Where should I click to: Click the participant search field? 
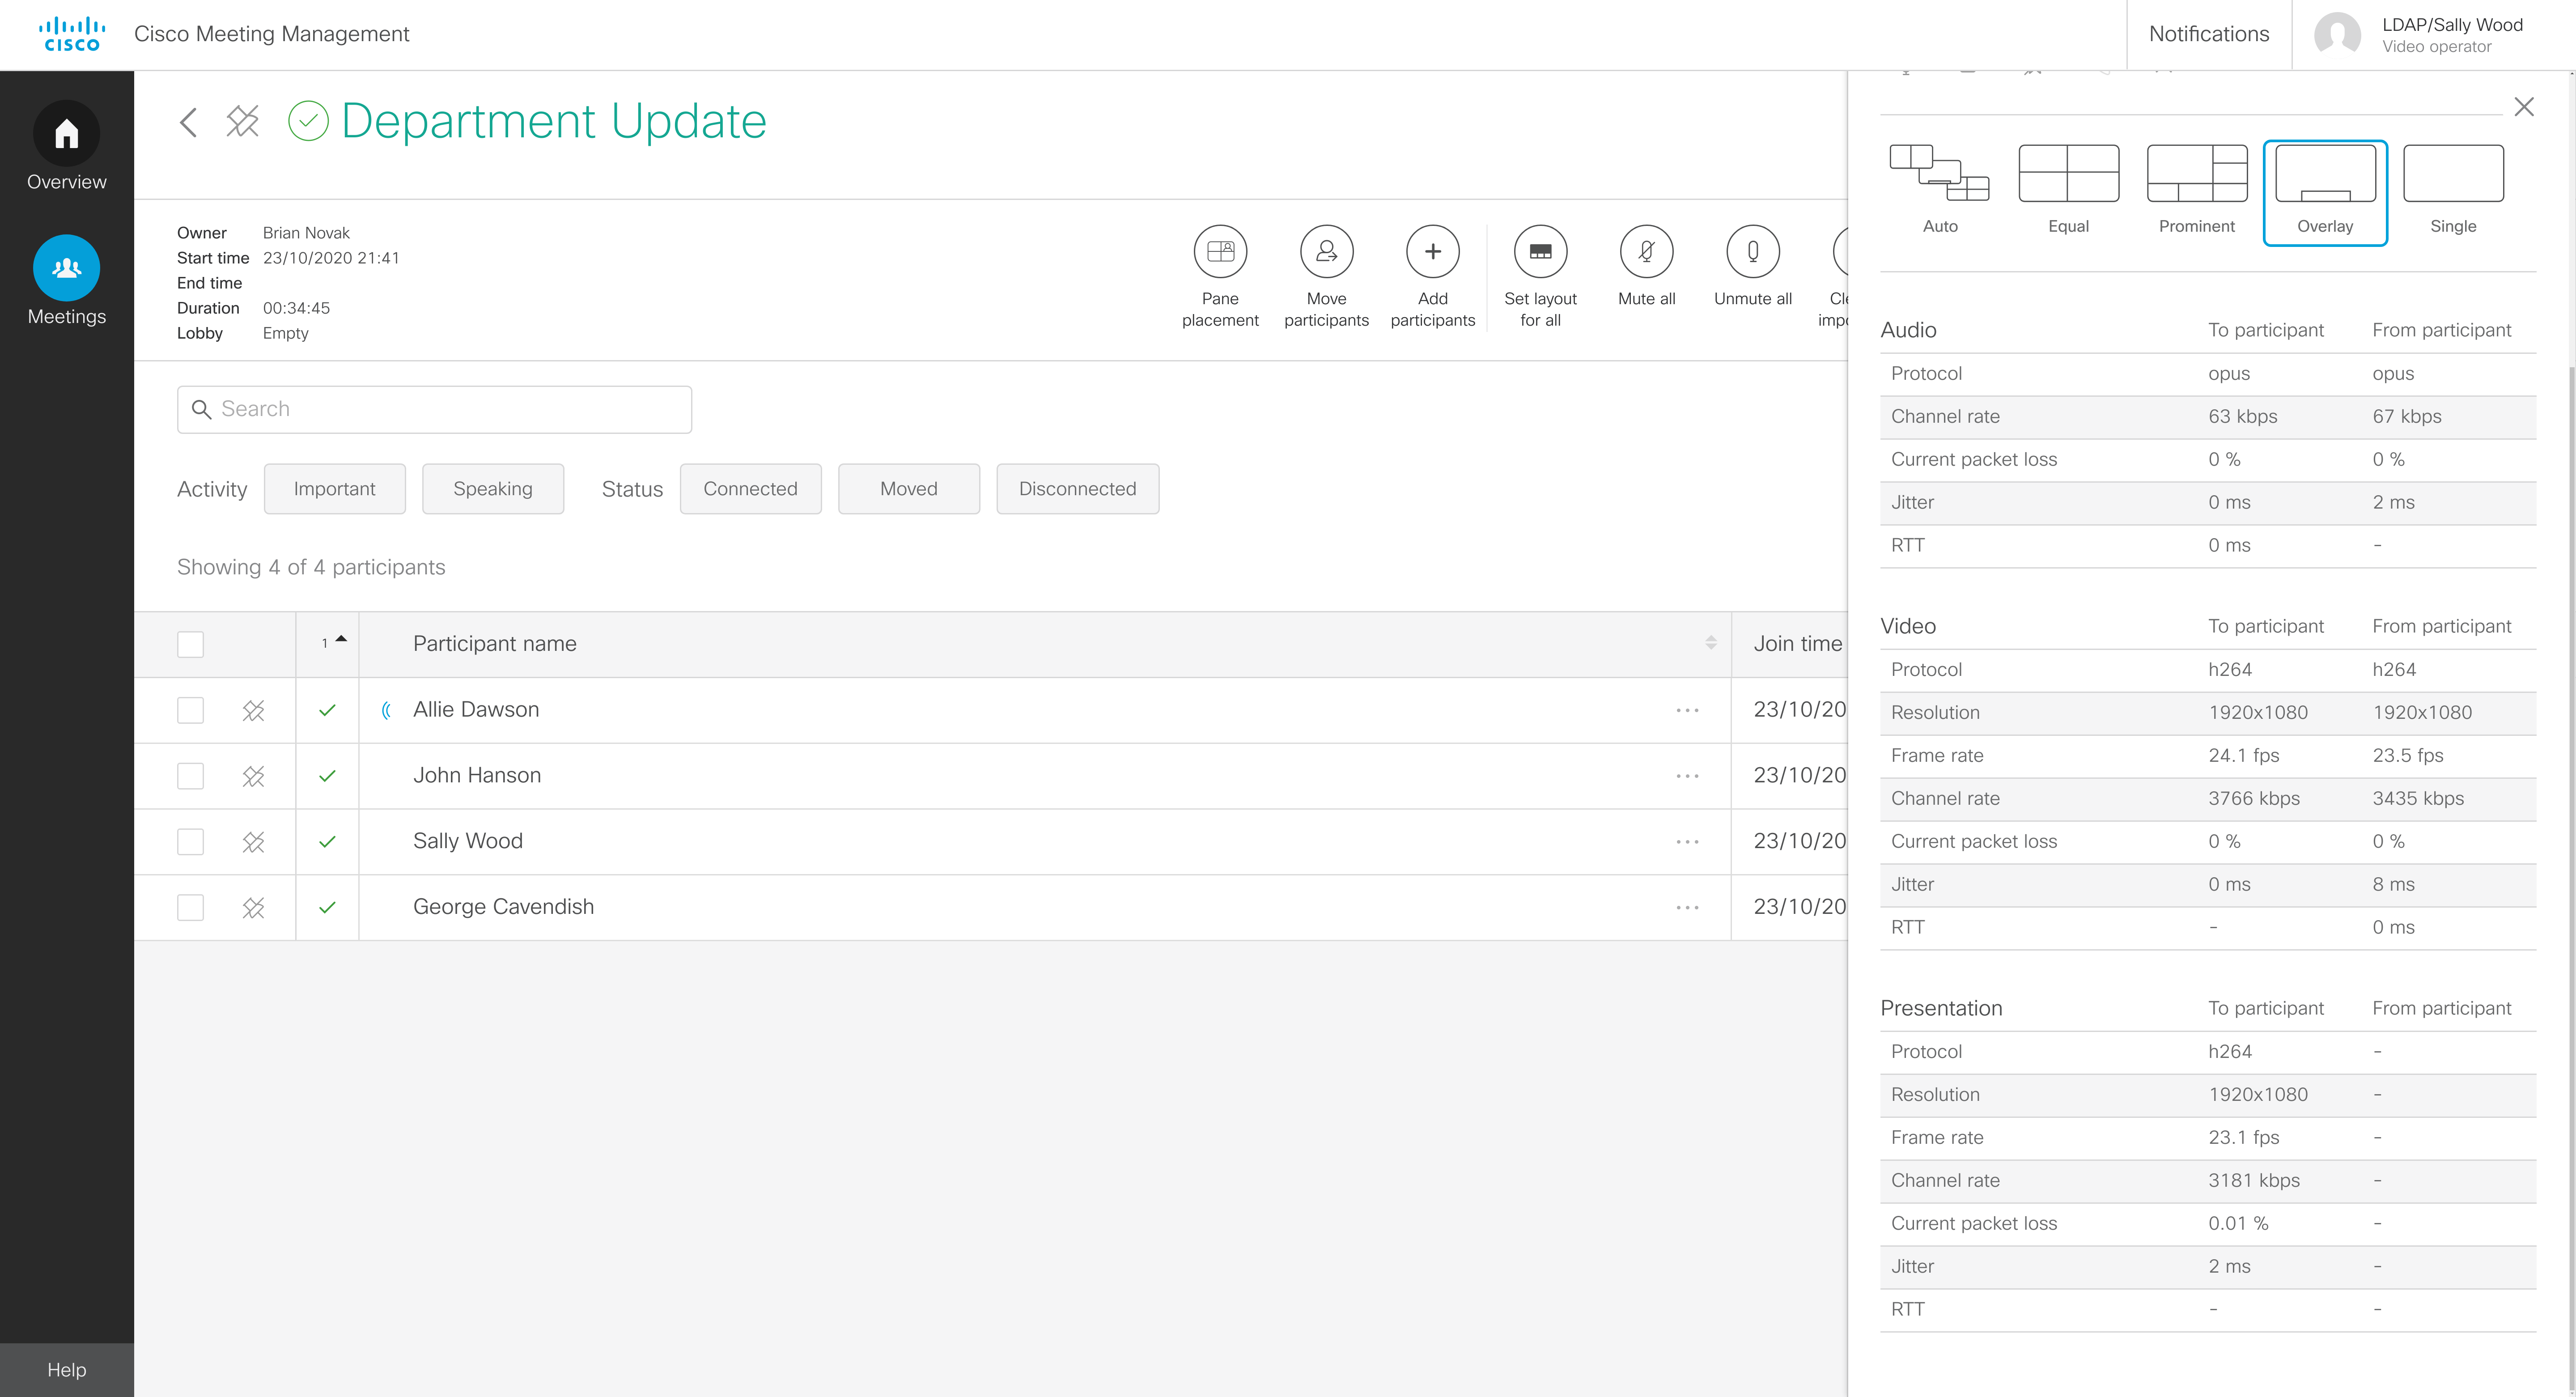433,409
